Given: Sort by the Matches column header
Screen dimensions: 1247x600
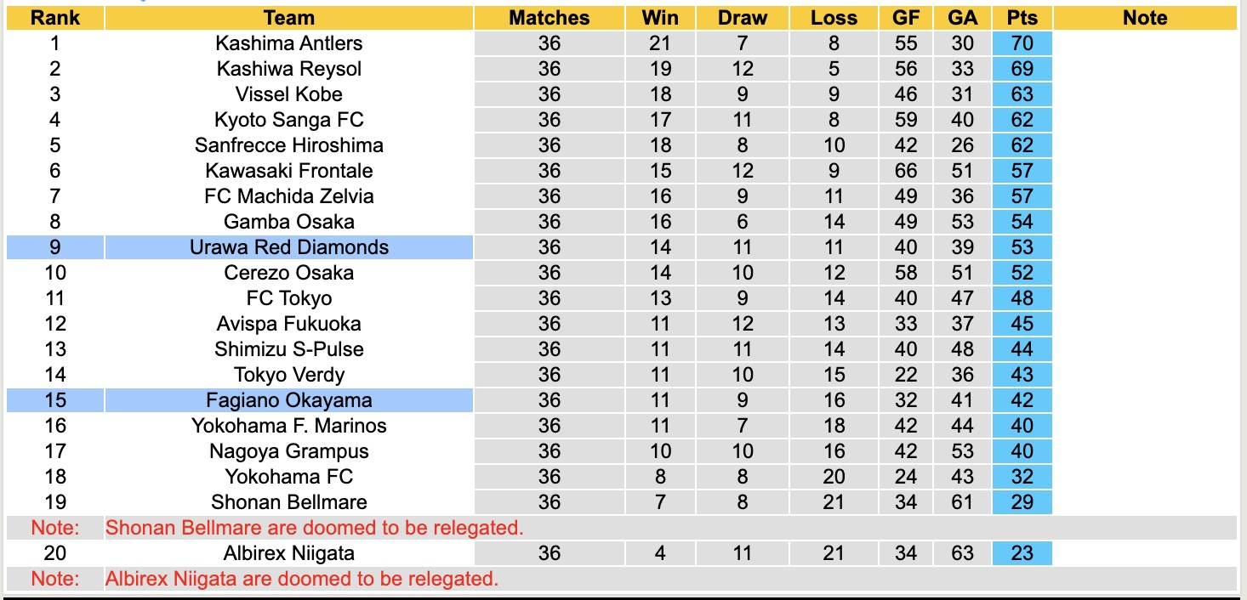Looking at the screenshot, I should coord(549,18).
